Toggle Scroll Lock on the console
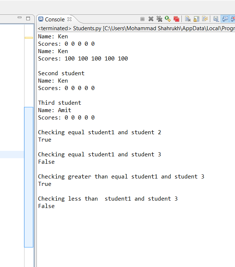The image size is (235, 267). [196, 19]
